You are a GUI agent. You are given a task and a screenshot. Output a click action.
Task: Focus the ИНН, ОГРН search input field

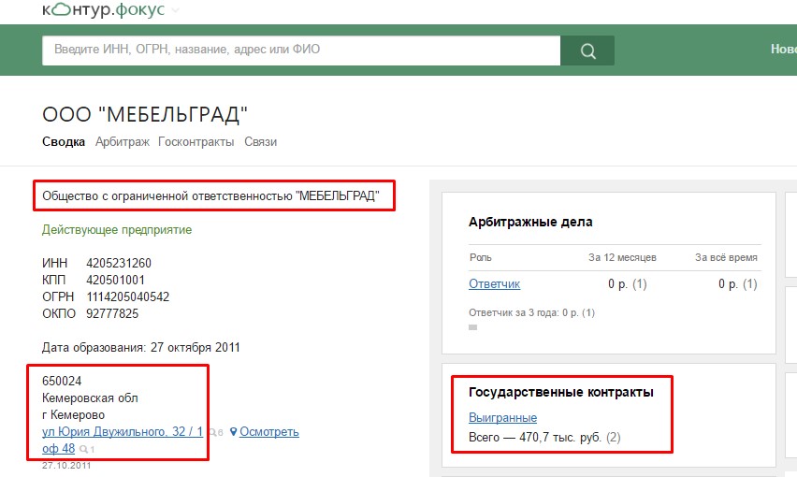[301, 51]
